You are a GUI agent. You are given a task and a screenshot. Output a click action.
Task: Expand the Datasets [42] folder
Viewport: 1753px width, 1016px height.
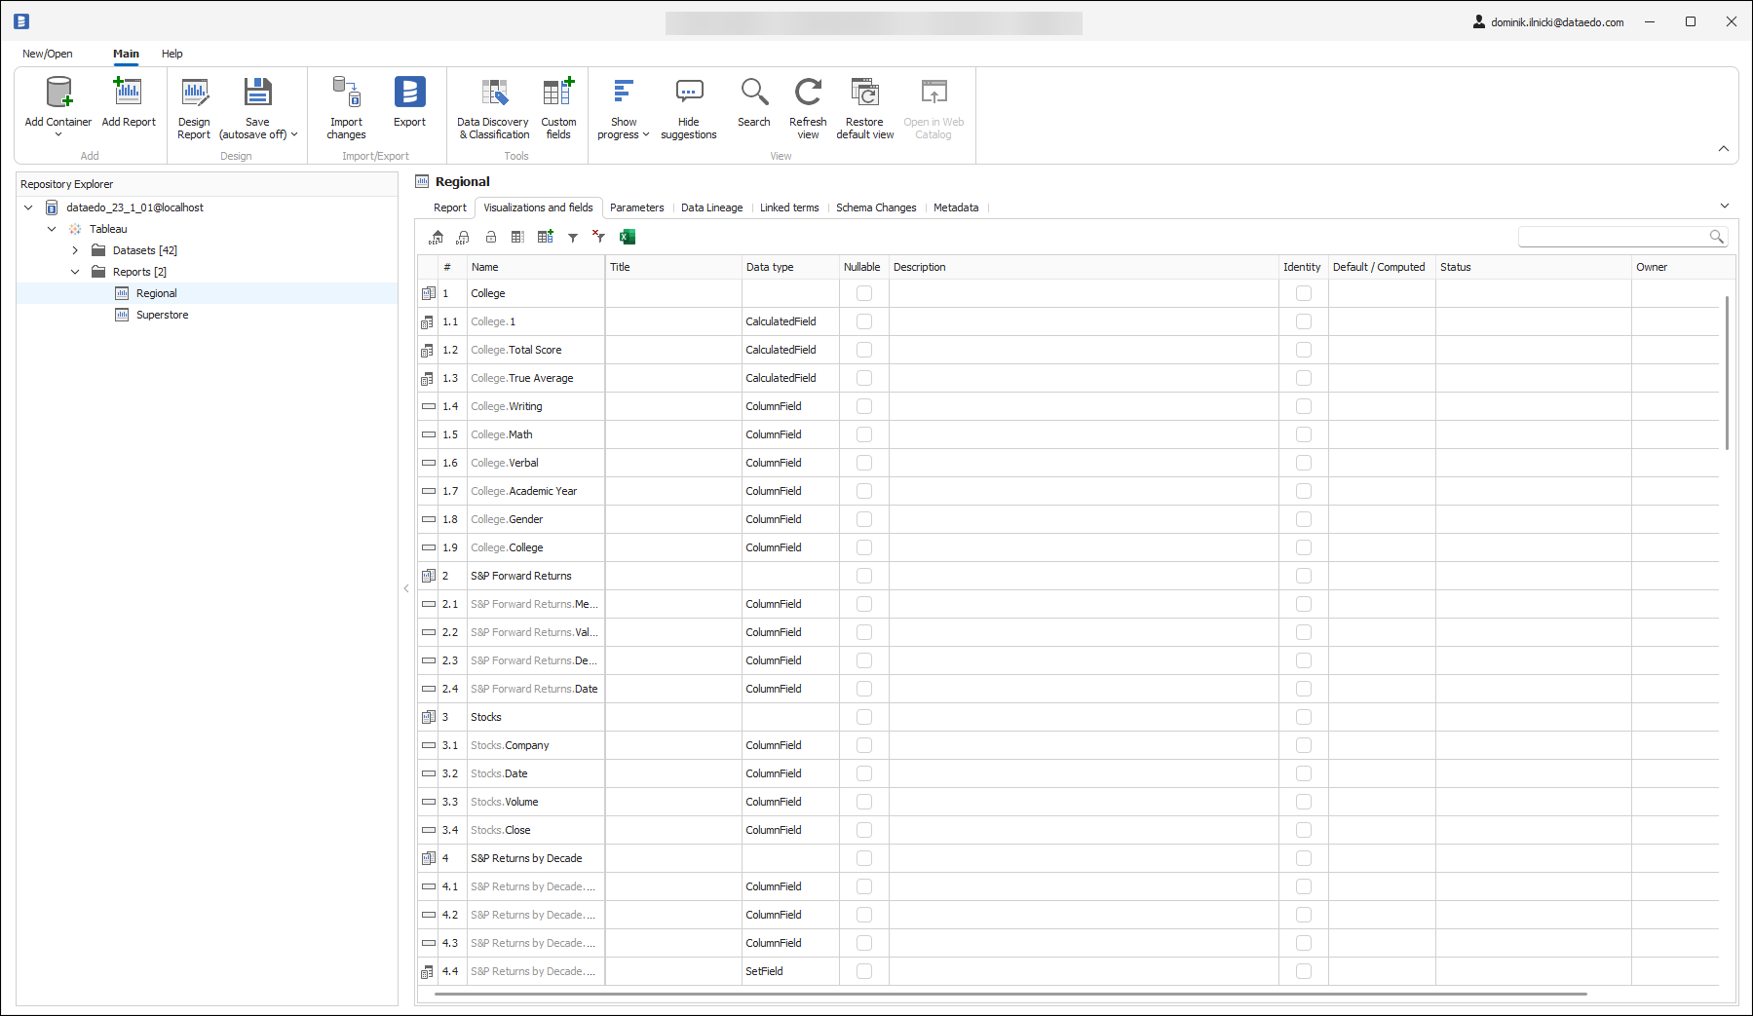click(x=75, y=250)
